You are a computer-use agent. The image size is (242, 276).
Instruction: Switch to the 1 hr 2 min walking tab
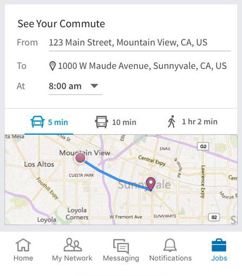192,122
